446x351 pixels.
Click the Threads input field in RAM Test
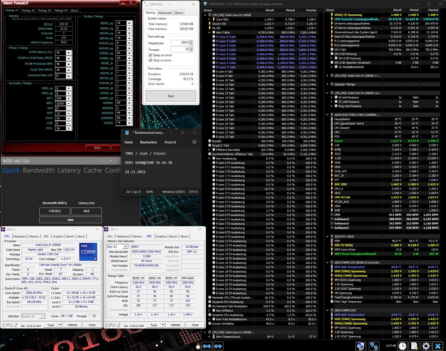(180, 49)
